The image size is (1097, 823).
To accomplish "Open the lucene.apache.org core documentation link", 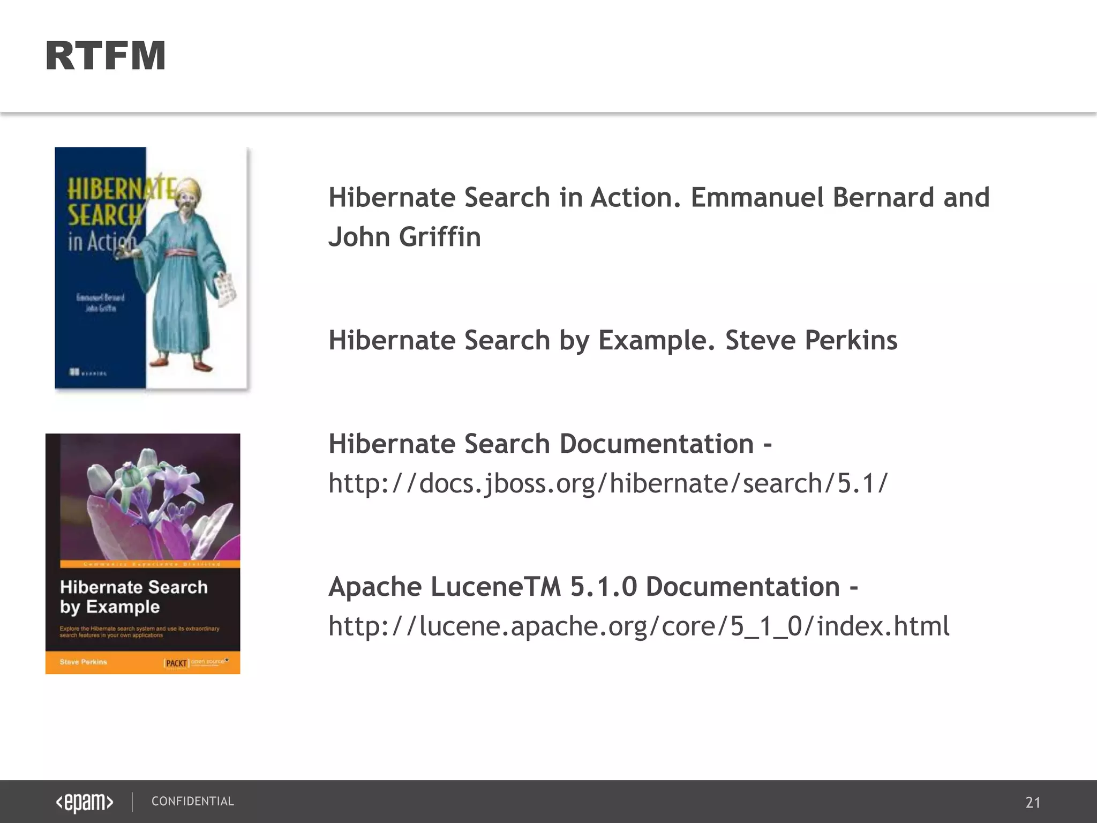I will [x=638, y=626].
